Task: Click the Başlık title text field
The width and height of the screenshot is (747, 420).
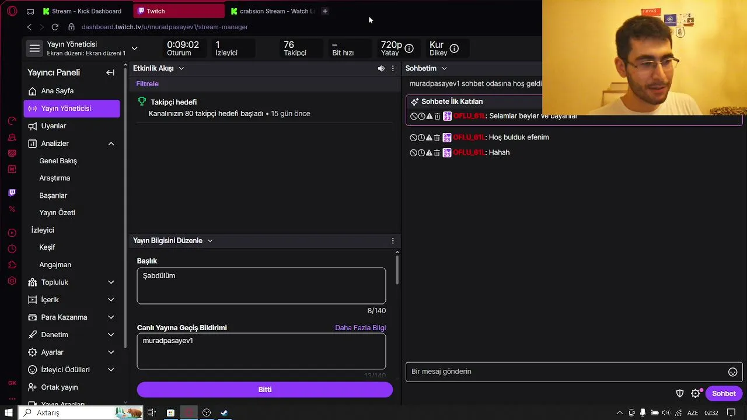Action: click(261, 286)
